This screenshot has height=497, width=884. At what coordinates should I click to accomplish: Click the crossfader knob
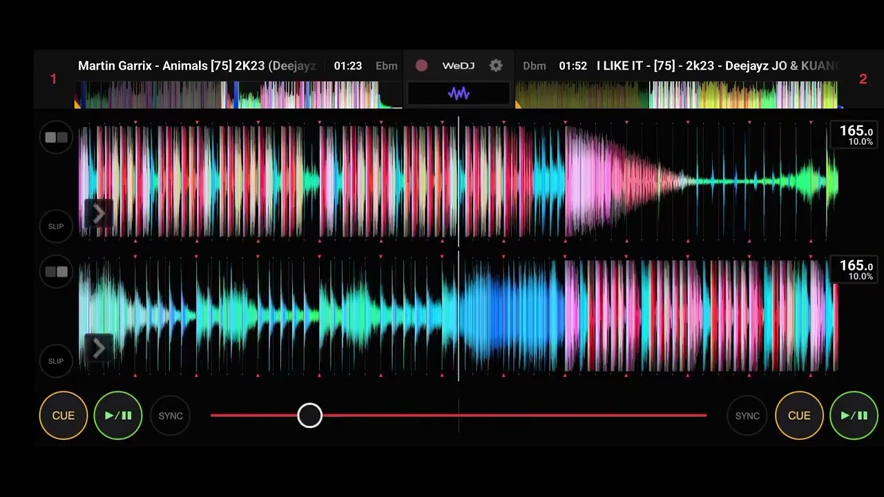click(x=309, y=416)
